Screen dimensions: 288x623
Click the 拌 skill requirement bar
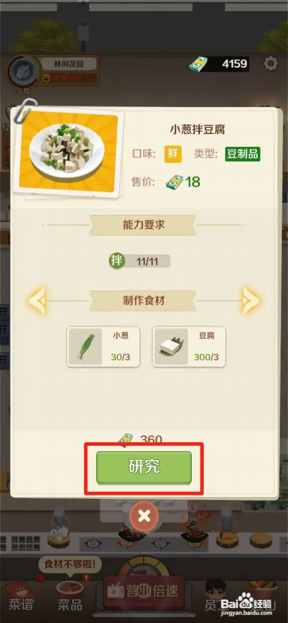pos(140,261)
